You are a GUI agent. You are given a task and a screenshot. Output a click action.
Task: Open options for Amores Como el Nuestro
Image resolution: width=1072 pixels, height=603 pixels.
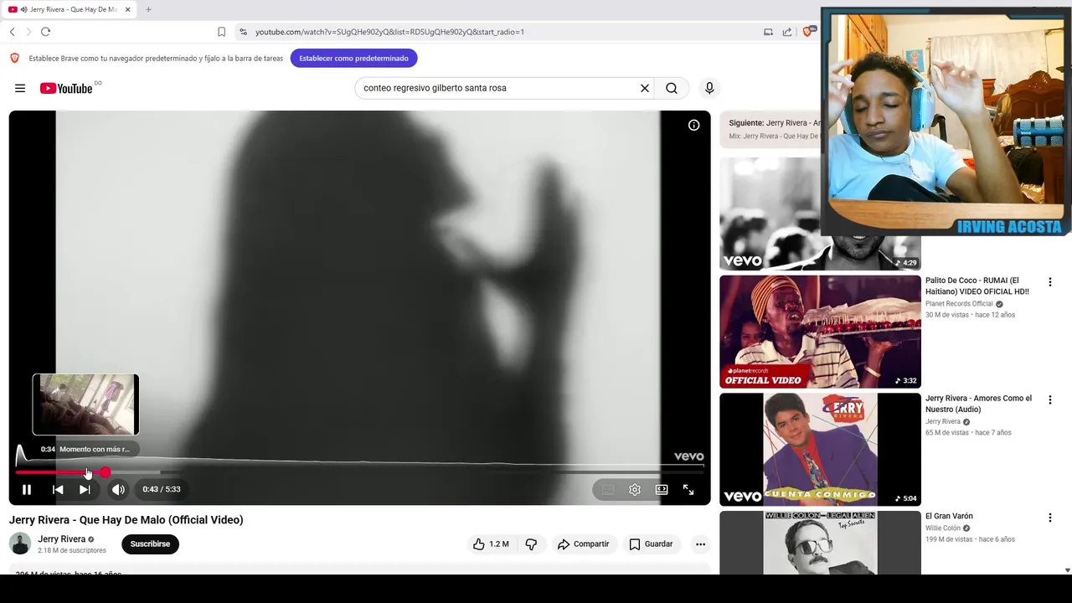[1050, 400]
